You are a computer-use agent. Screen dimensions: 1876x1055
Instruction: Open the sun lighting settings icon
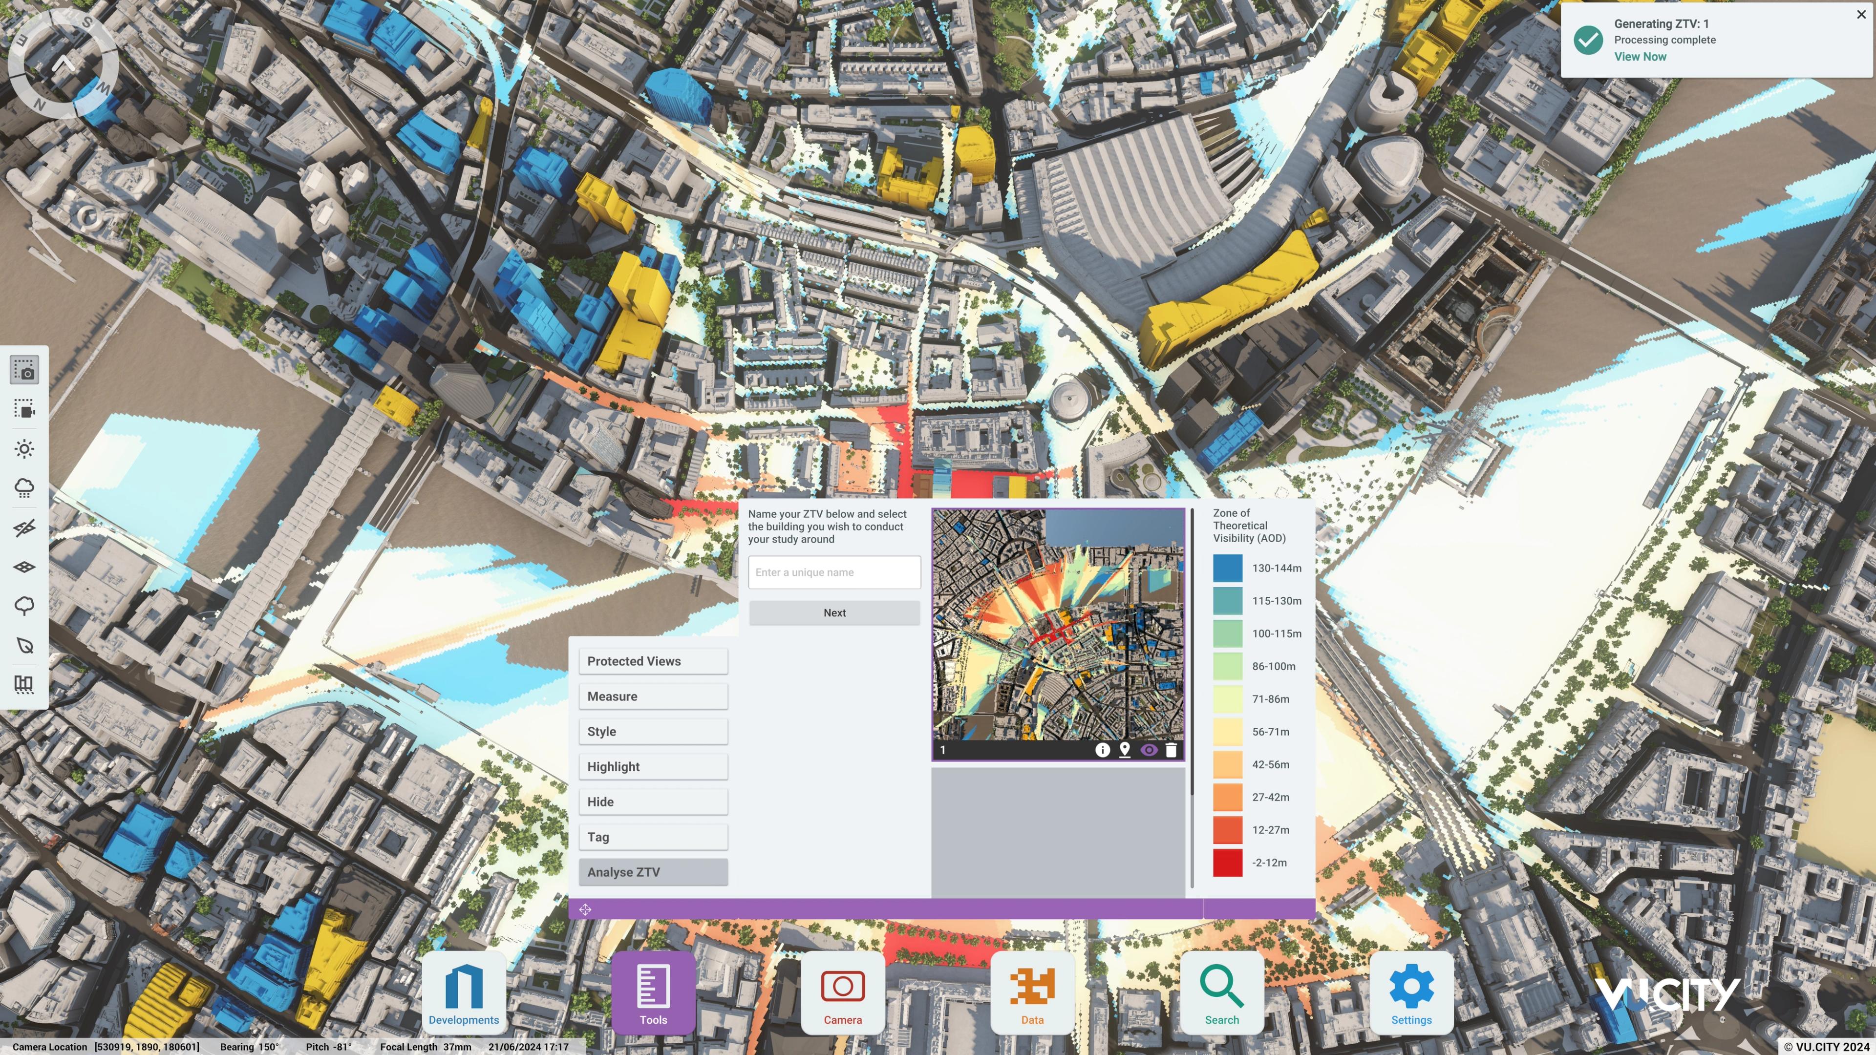[x=25, y=448]
